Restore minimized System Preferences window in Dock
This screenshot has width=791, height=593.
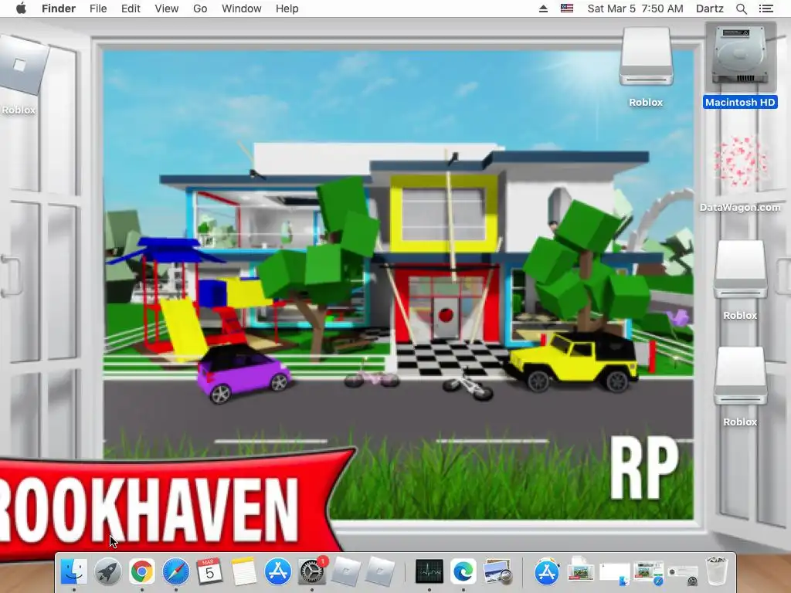(x=683, y=574)
